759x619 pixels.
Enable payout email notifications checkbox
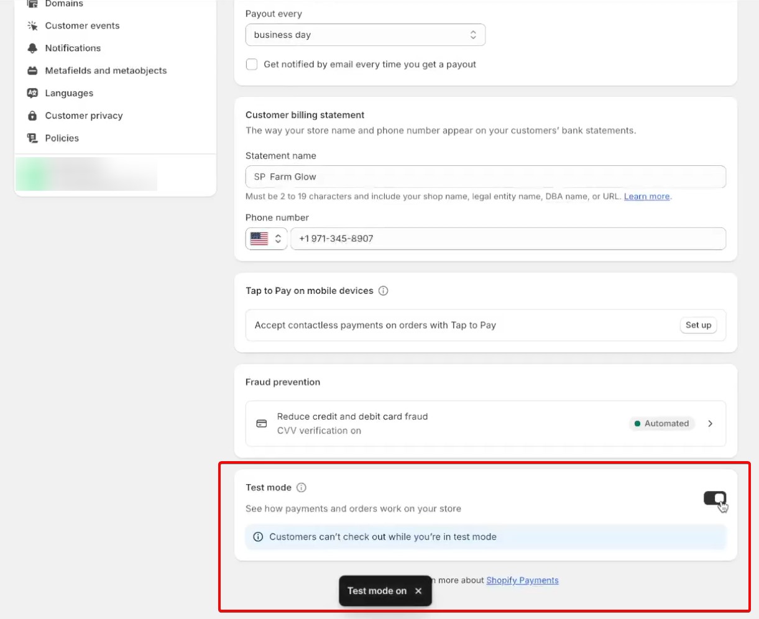tap(252, 64)
